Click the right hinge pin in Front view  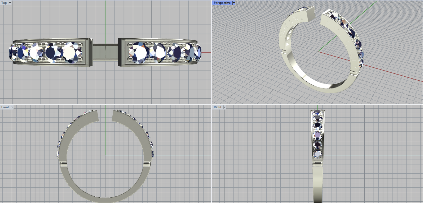pyautogui.click(x=147, y=164)
